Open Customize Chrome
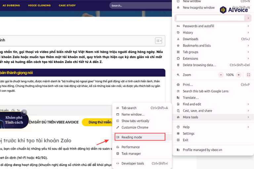This screenshot has width=254, height=169. click(142, 127)
